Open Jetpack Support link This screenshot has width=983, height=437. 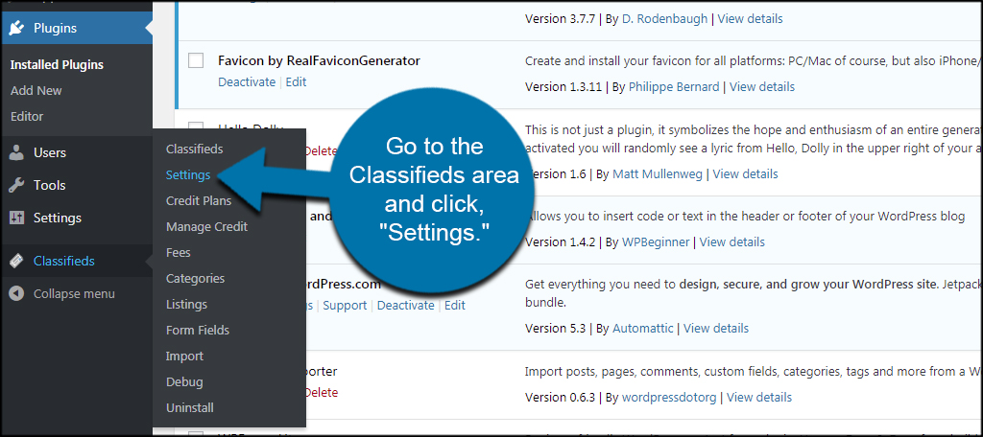(x=345, y=306)
